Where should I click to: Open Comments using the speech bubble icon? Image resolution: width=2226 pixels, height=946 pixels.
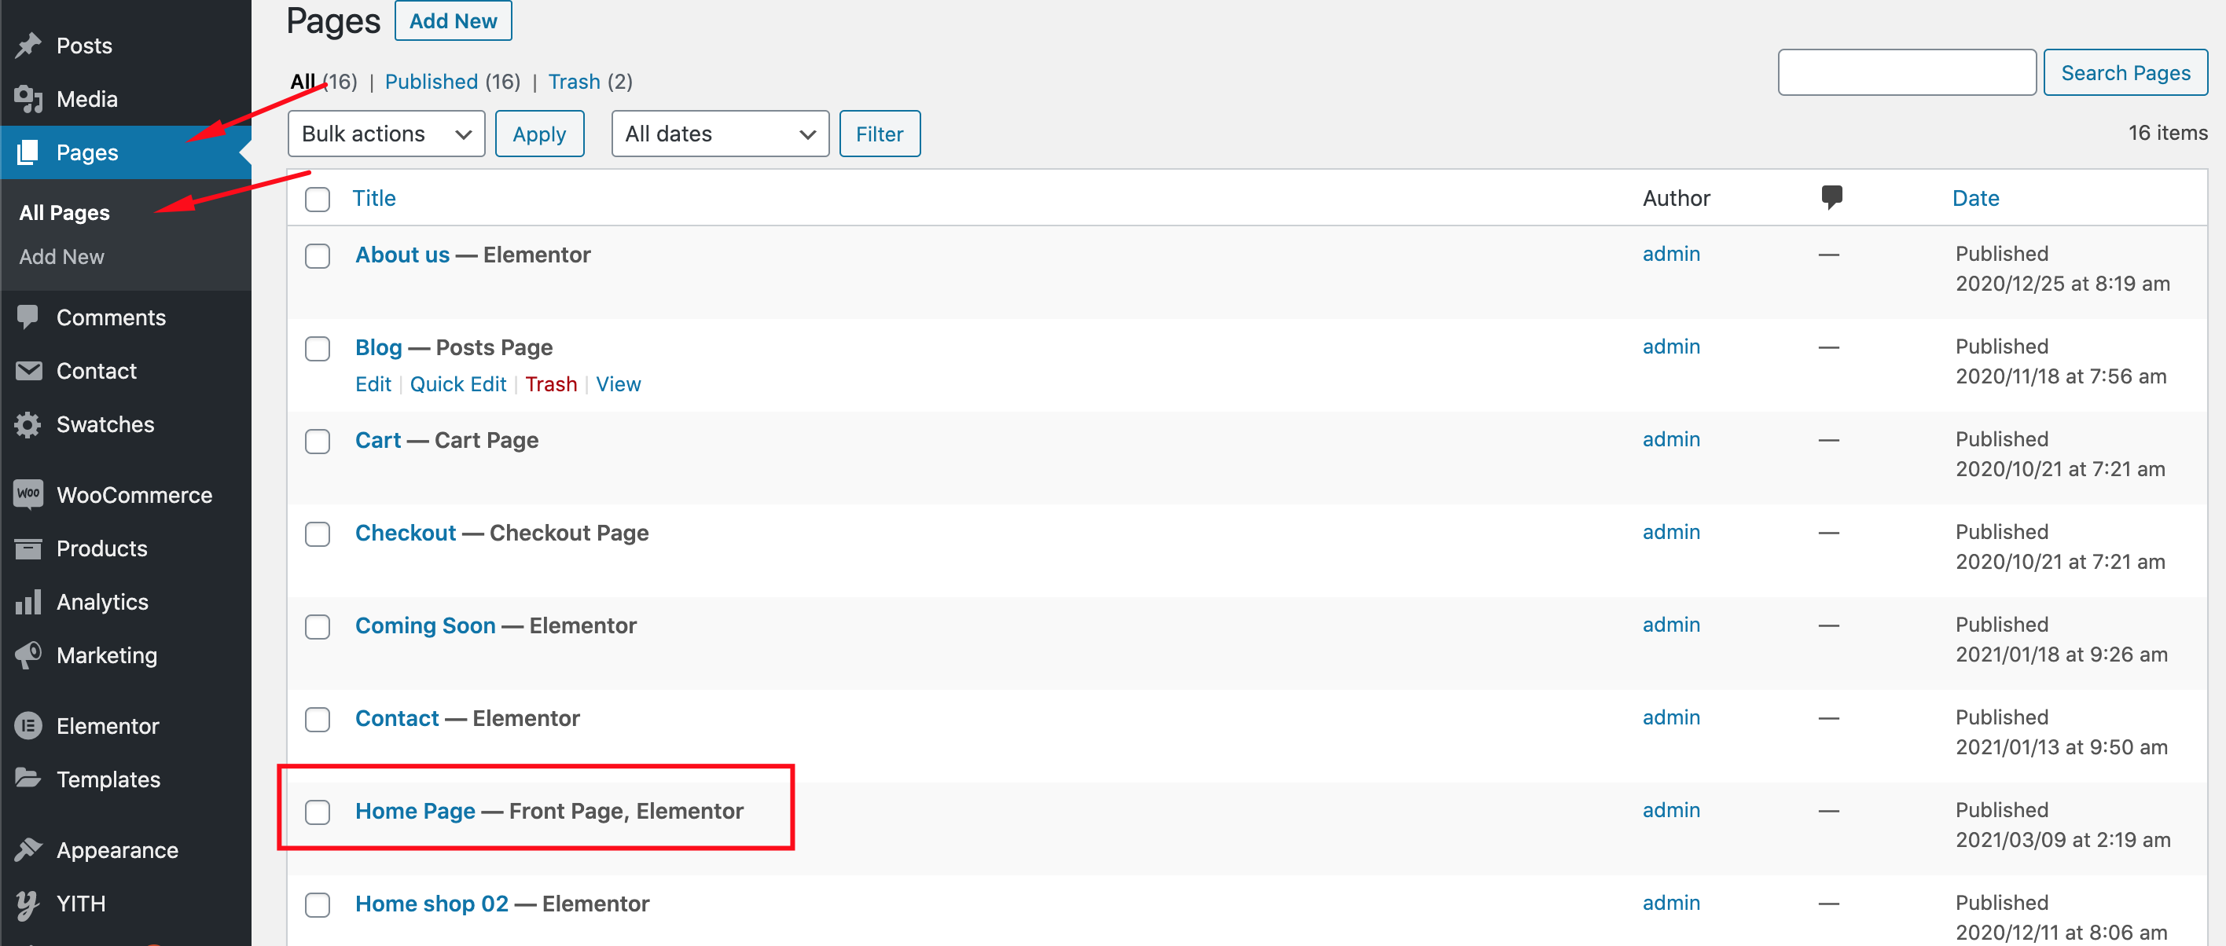tap(28, 317)
